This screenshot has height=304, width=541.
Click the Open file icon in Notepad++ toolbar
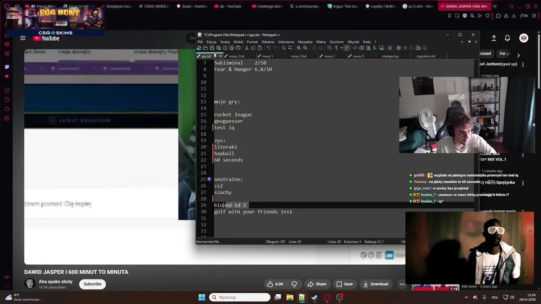tap(205, 48)
